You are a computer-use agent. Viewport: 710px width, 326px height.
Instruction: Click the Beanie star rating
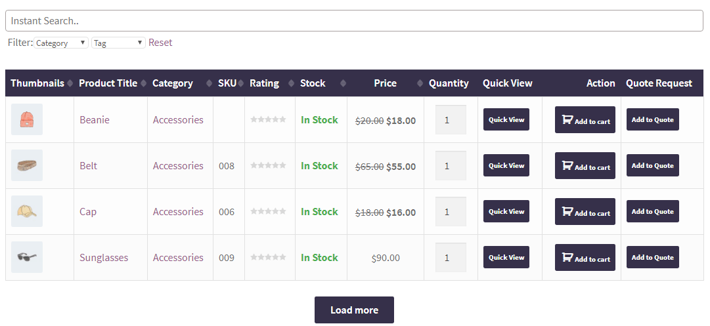click(x=268, y=119)
